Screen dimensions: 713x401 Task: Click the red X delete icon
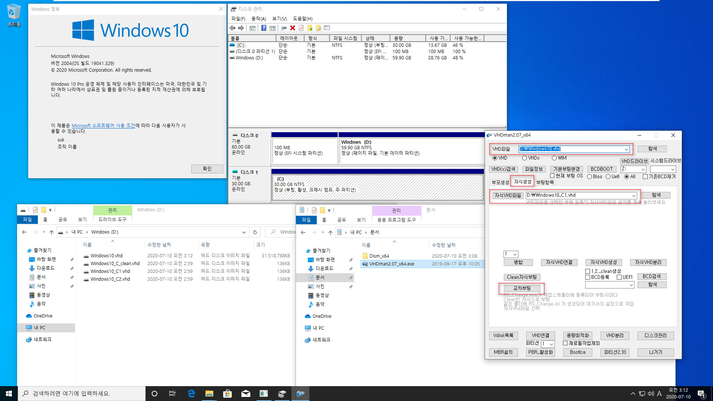[x=293, y=28]
